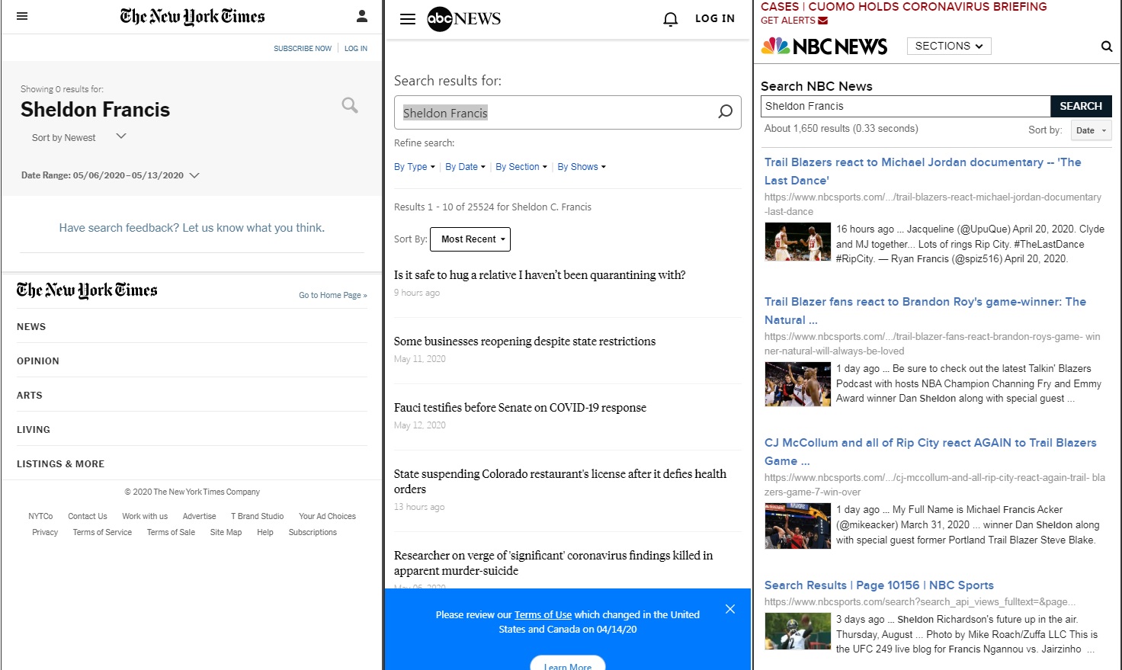The image size is (1122, 670).
Task: Open NBC Sort by Date dropdown
Action: click(x=1091, y=130)
